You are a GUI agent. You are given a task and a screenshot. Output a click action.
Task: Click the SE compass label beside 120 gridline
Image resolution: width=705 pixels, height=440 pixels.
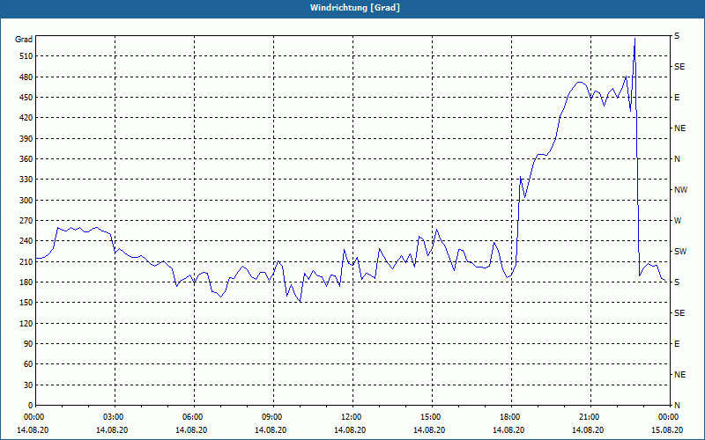(x=679, y=313)
